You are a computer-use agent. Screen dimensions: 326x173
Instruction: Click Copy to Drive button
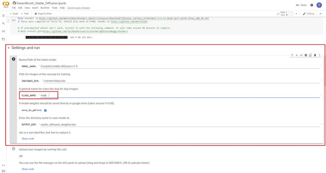pos(43,14)
